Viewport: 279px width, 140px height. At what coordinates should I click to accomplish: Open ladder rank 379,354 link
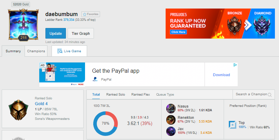69,20
